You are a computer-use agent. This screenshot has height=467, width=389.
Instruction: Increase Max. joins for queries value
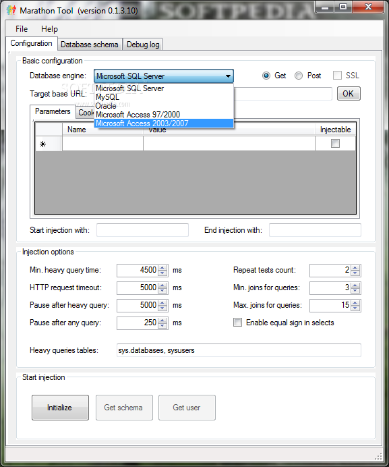point(355,302)
